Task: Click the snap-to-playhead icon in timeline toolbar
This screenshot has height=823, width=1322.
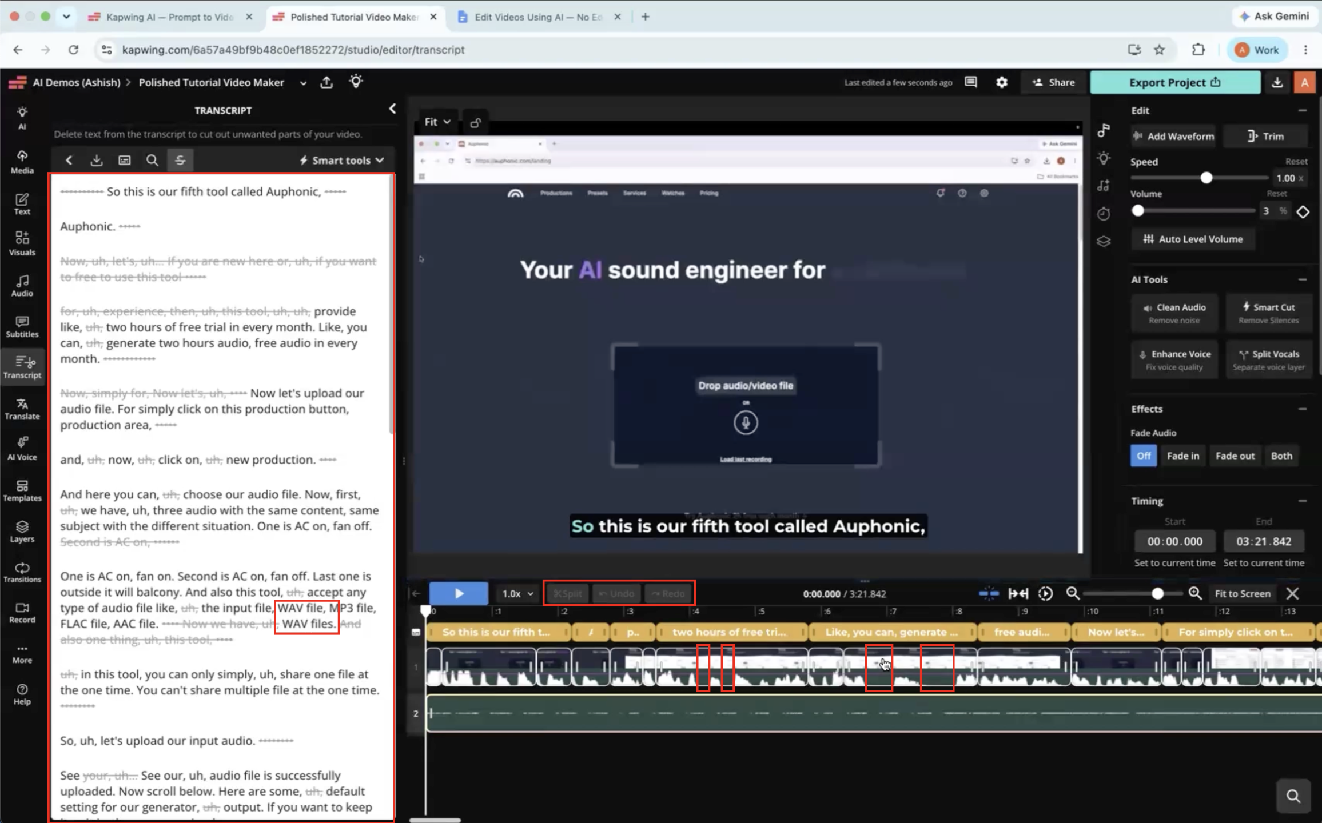Action: tap(989, 593)
